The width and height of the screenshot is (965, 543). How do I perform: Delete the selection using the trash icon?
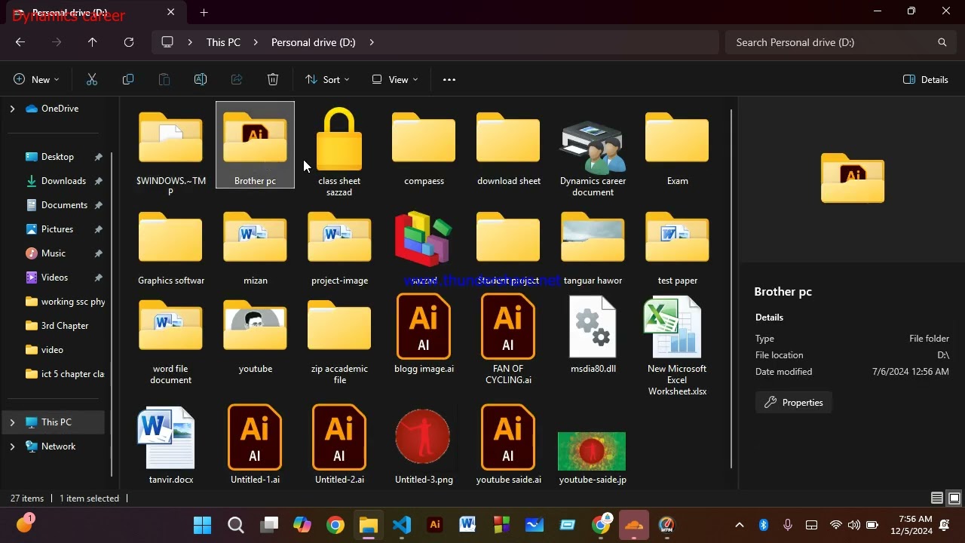click(x=273, y=79)
